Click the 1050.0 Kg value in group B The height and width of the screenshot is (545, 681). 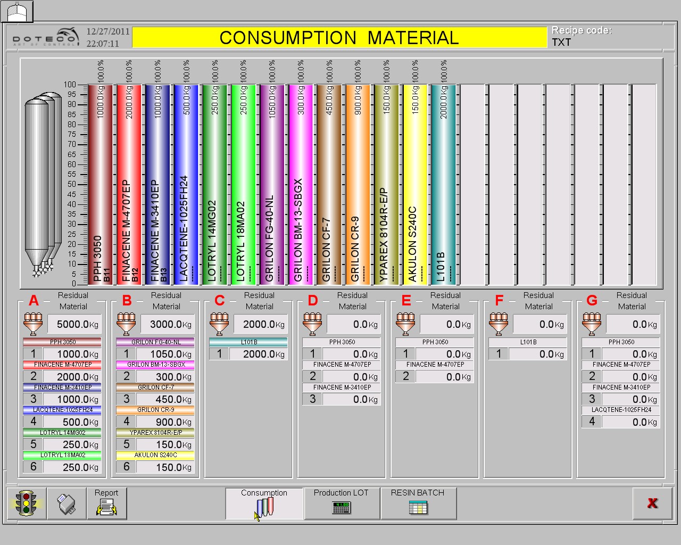coord(165,354)
